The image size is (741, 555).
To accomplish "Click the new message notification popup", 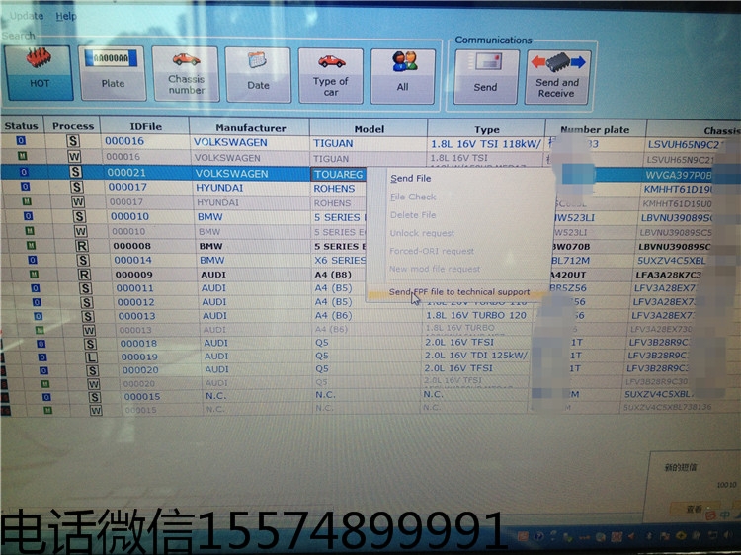I will pyautogui.click(x=695, y=487).
